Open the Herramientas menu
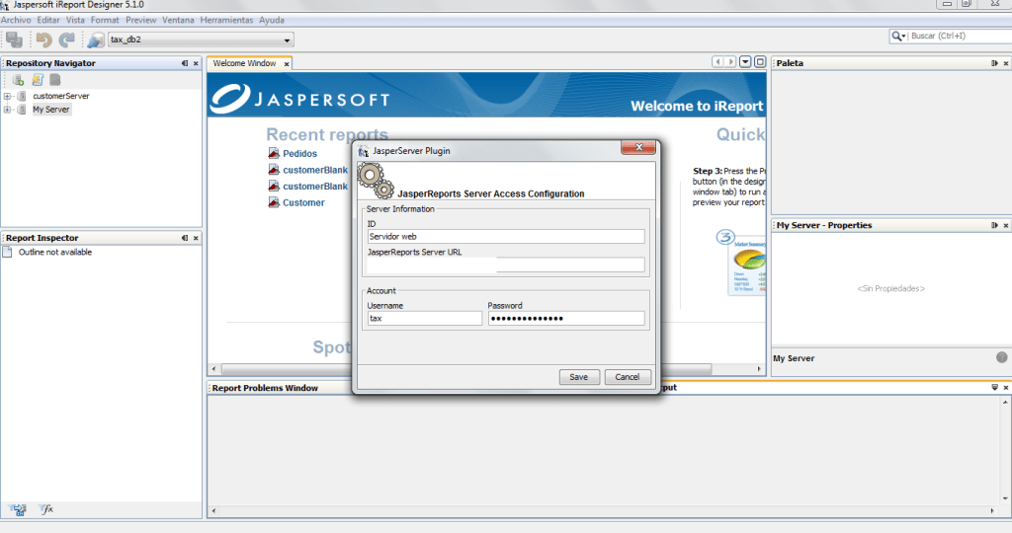The image size is (1012, 533). coord(226,20)
